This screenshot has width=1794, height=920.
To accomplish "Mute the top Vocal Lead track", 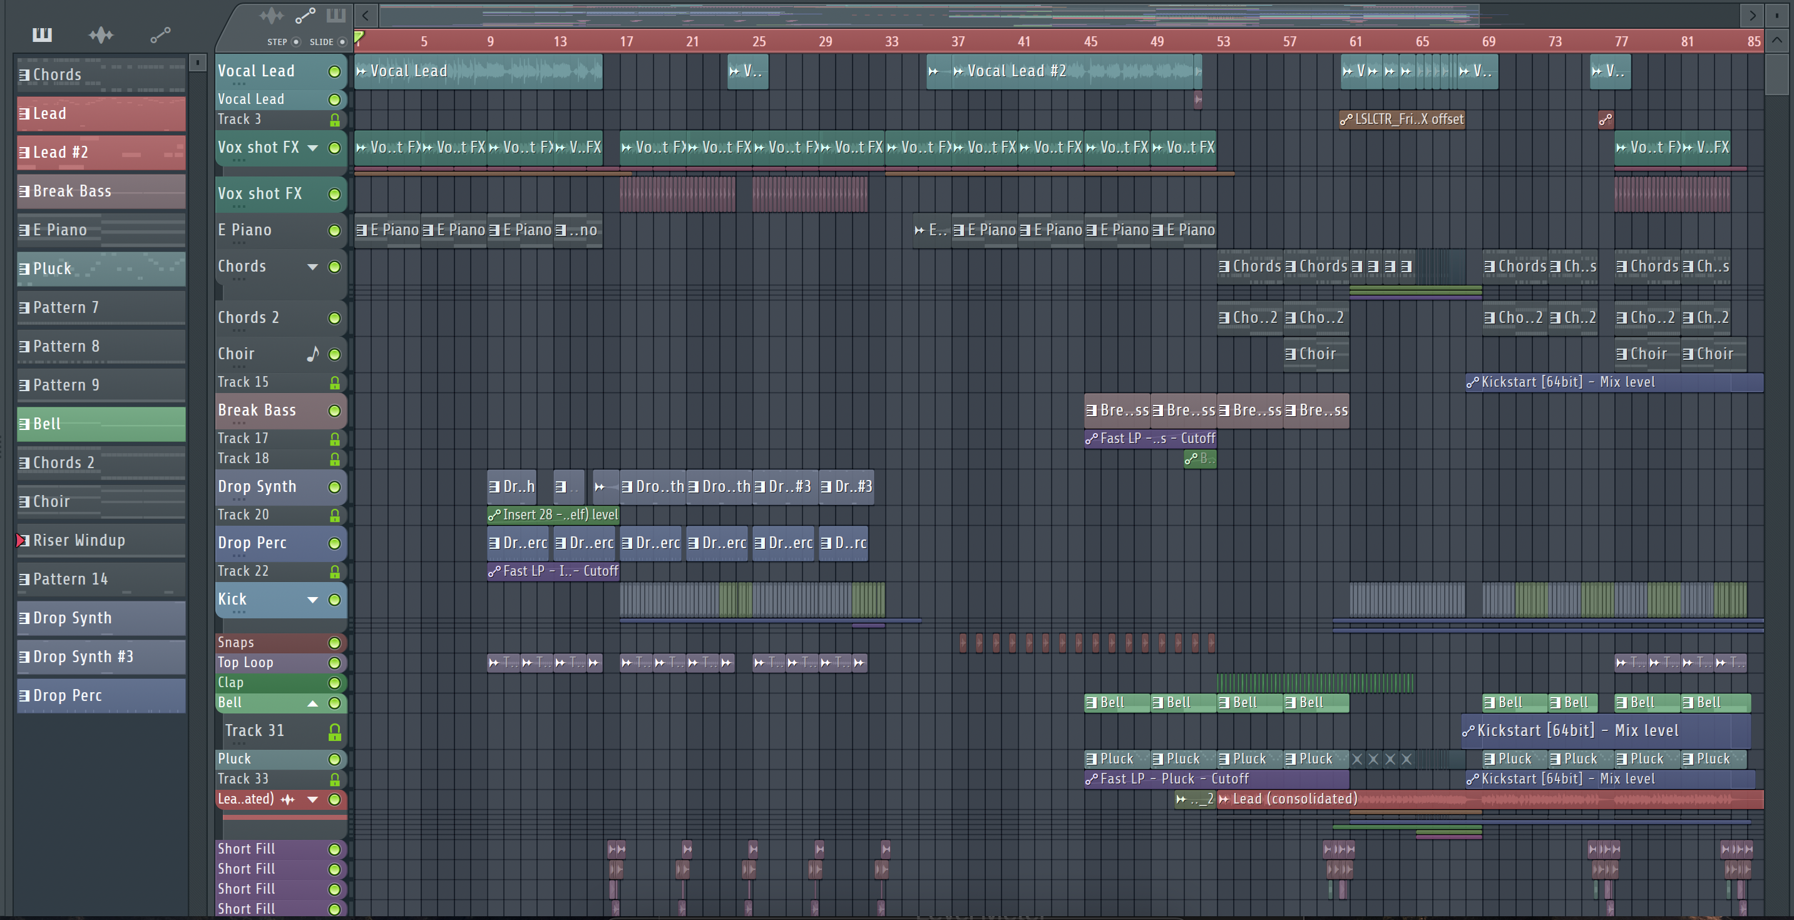I will coord(334,72).
